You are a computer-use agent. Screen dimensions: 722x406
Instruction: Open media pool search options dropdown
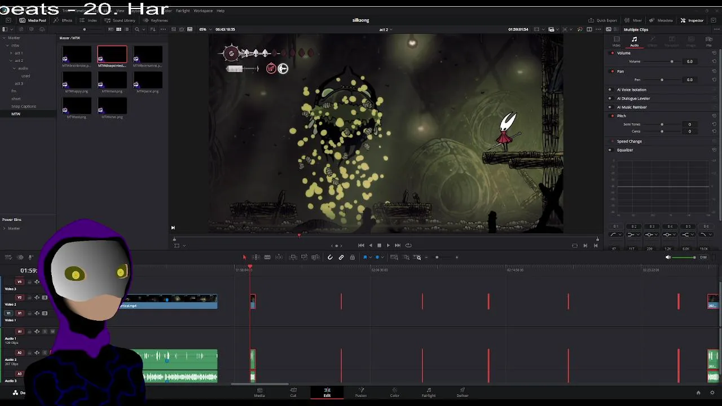tap(144, 29)
